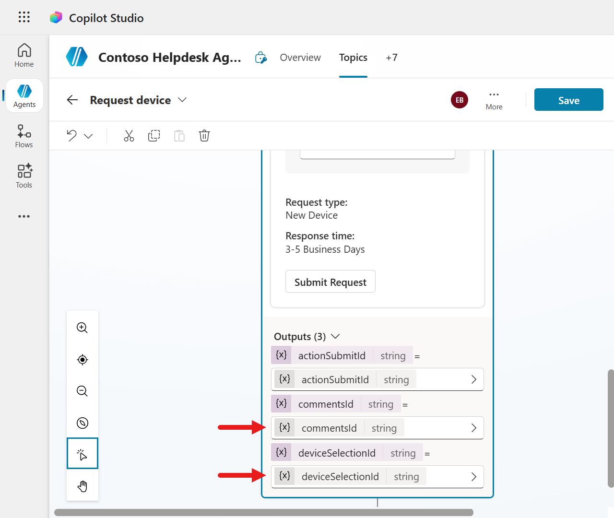The image size is (614, 518).
Task: Click the Cut scissors icon
Action: click(129, 136)
